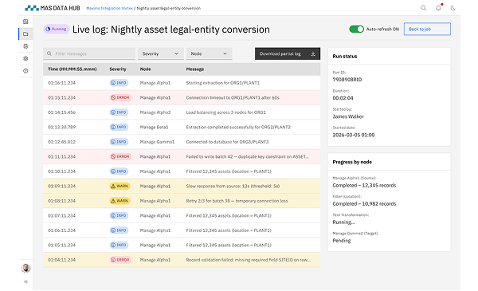The height and width of the screenshot is (291, 478).
Task: Open the third sidebar icon below the folder
Action: (25, 46)
